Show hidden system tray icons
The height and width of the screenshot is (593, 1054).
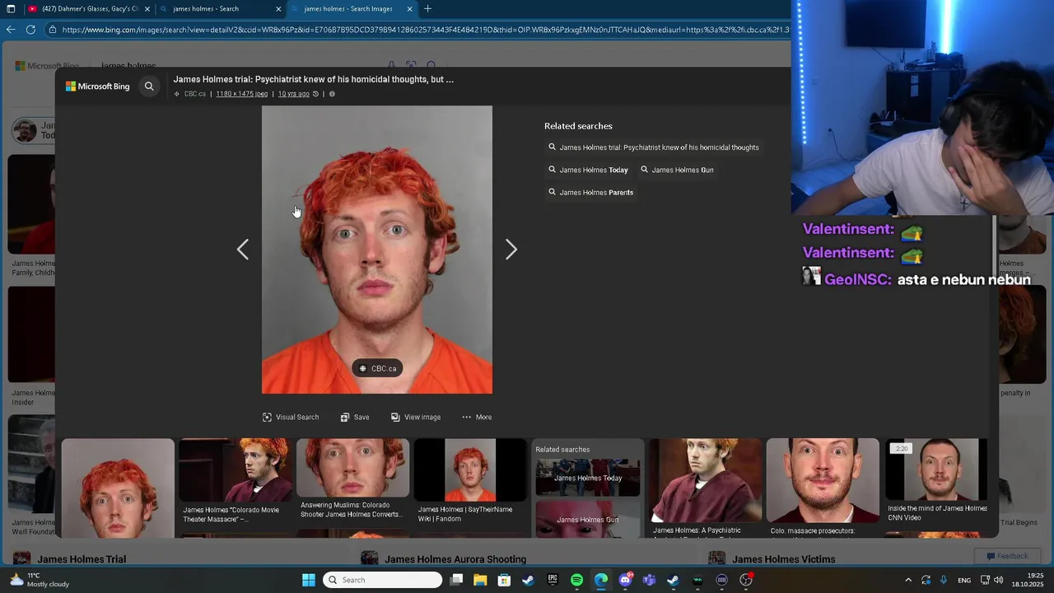(908, 580)
